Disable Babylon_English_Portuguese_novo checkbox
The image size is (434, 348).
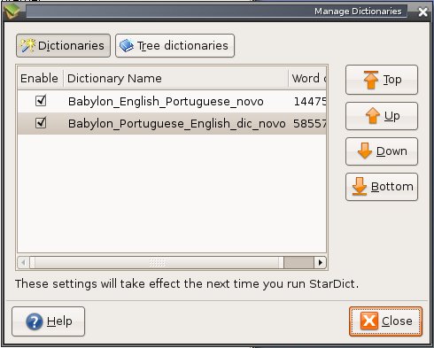[x=41, y=101]
